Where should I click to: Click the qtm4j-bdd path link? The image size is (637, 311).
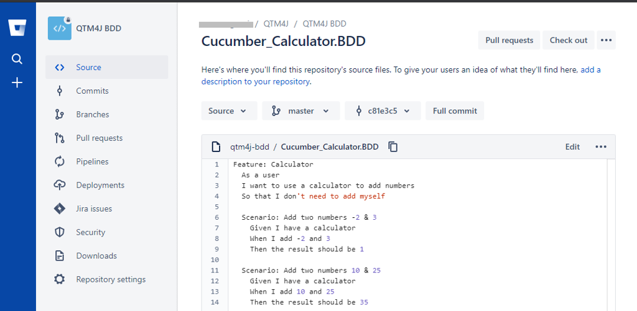pyautogui.click(x=250, y=146)
